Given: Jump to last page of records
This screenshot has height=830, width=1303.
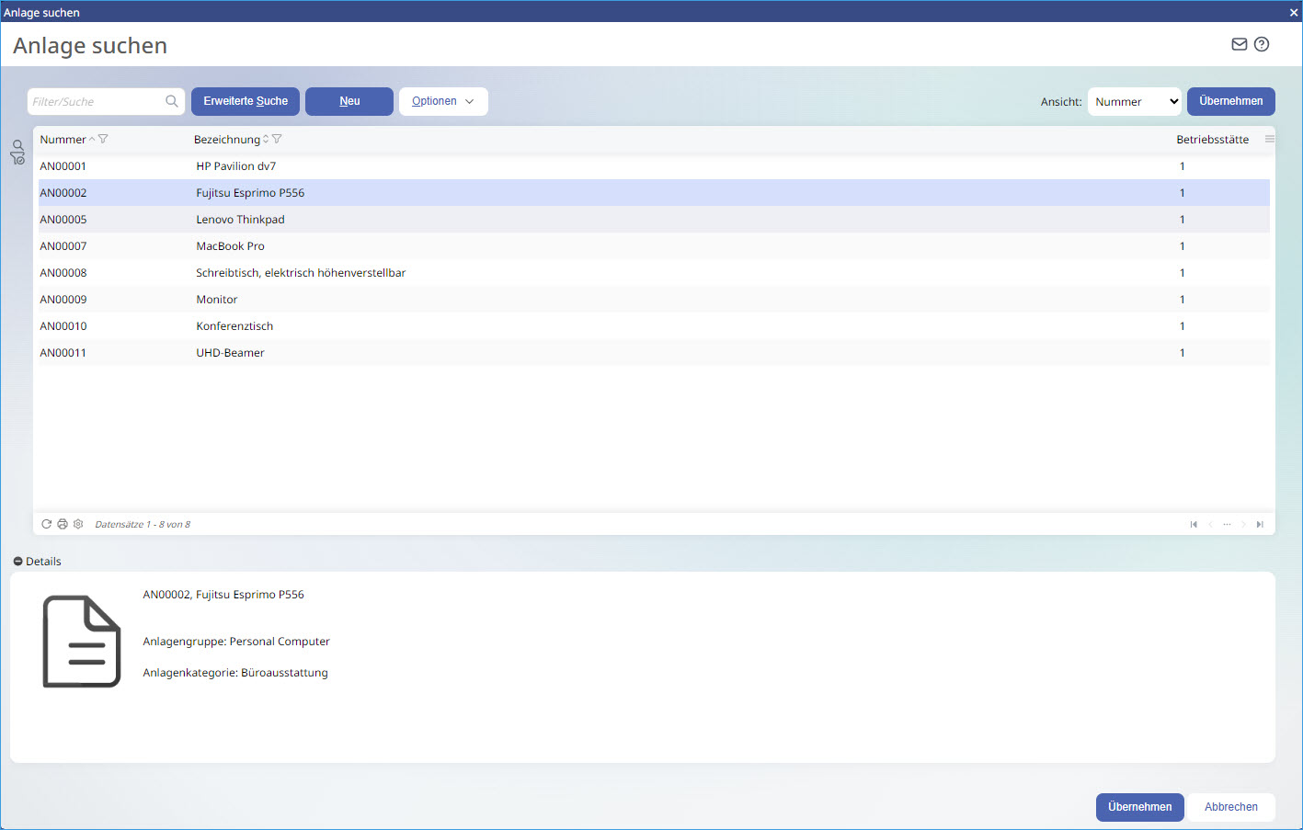Looking at the screenshot, I should [1260, 524].
